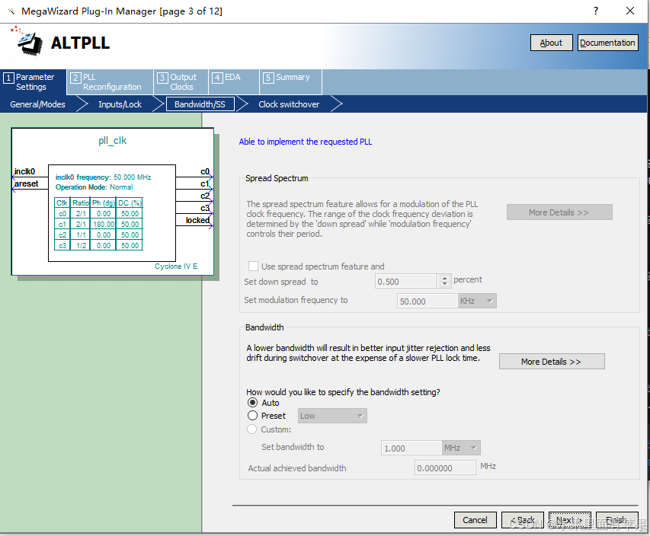
Task: Click the Operation Mode Normal text
Action: point(94,187)
